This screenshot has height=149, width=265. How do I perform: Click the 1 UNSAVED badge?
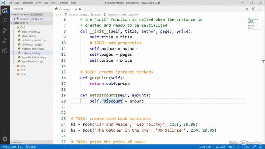point(36,14)
